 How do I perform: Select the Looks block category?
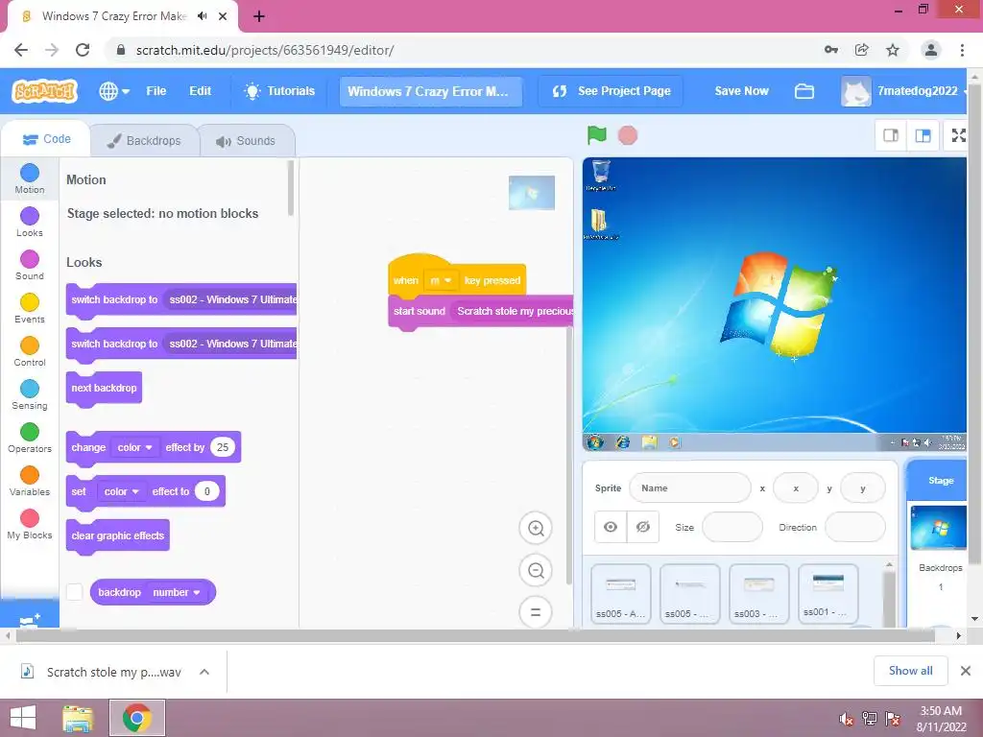tap(30, 222)
